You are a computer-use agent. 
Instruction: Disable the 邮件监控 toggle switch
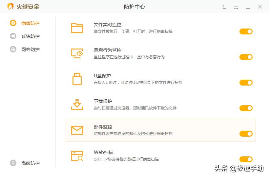(246, 134)
